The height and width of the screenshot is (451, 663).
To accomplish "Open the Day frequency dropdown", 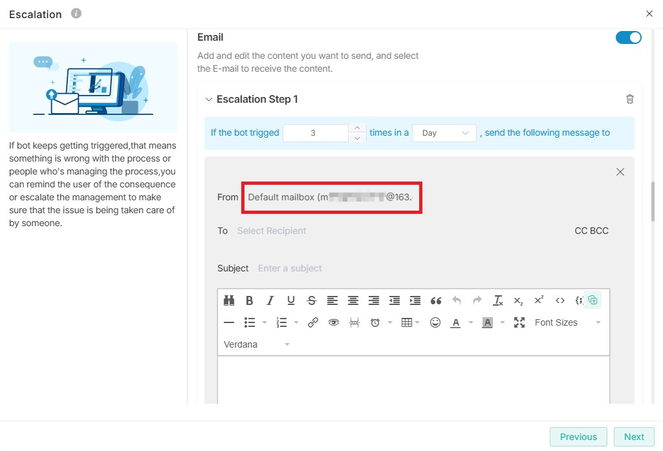I will coord(444,132).
